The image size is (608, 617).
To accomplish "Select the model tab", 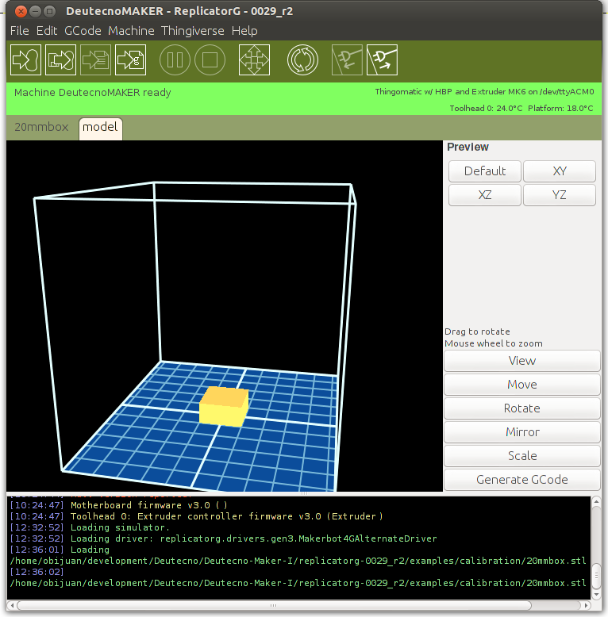I will (x=100, y=127).
